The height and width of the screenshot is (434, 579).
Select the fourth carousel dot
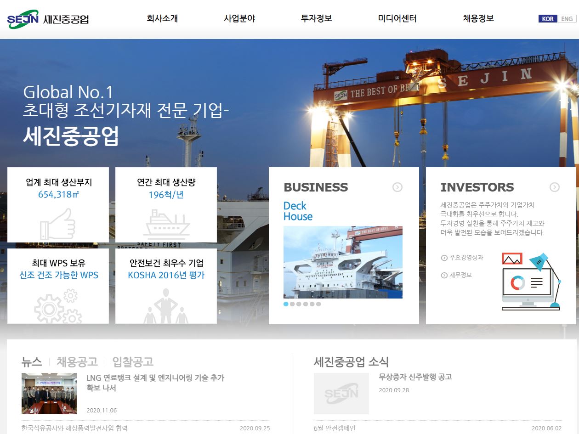(x=306, y=304)
